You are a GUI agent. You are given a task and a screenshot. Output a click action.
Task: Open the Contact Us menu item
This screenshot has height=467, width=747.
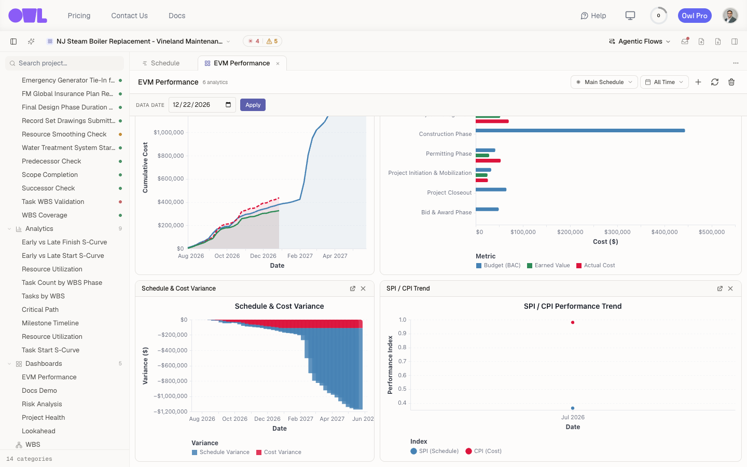129,16
